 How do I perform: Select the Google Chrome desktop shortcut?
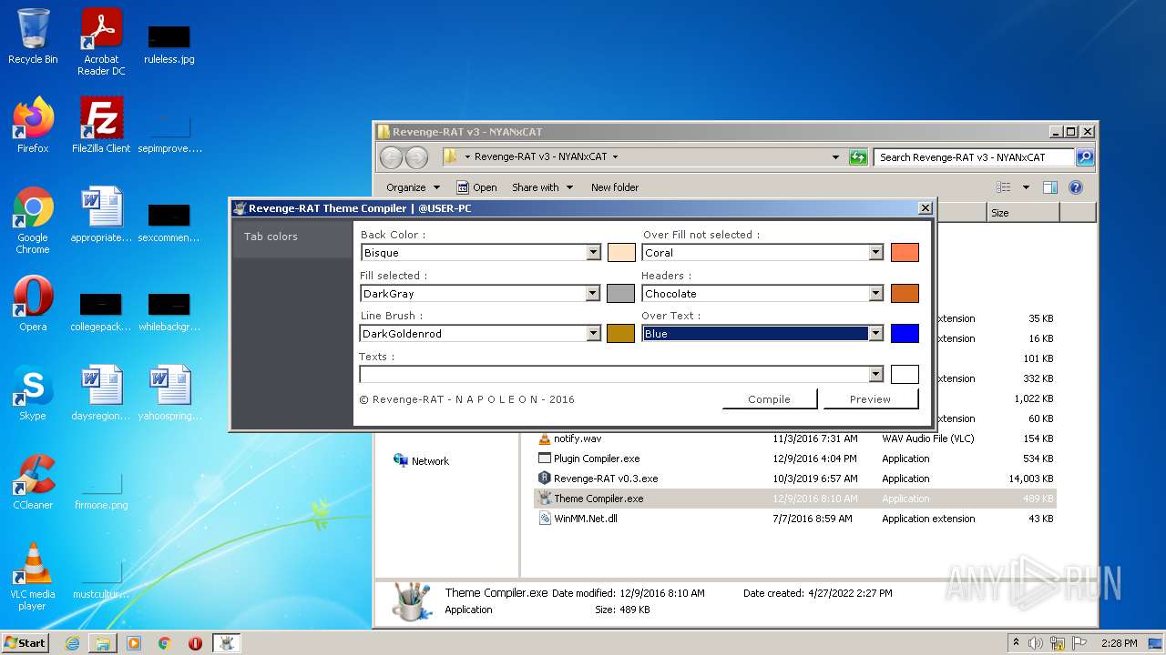[x=33, y=220]
